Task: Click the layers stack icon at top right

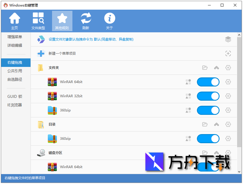Action: [228, 39]
